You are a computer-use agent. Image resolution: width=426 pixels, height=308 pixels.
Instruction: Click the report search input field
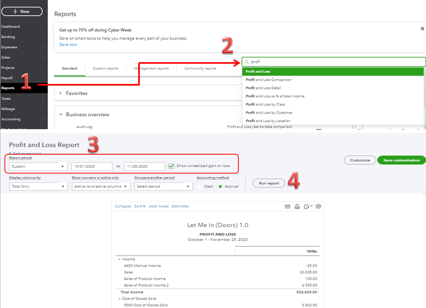tap(333, 62)
